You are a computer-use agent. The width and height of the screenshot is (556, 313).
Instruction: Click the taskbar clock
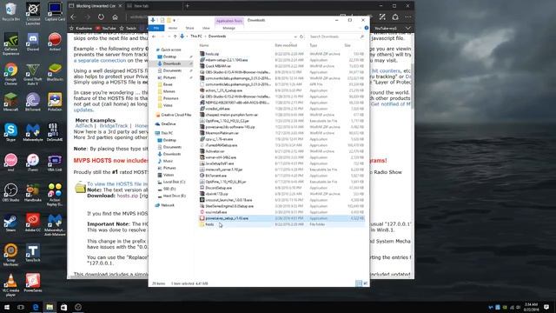click(531, 307)
